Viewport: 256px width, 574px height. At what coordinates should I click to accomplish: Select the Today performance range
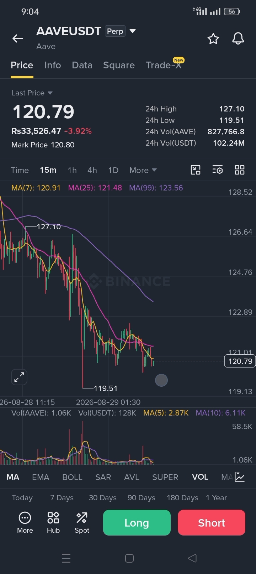pyautogui.click(x=22, y=498)
